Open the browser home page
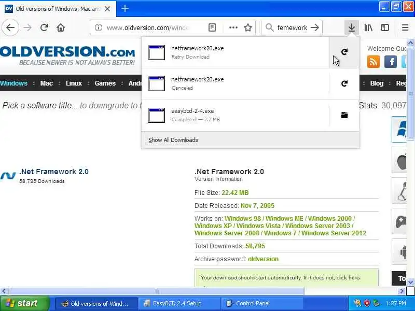This screenshot has height=311, width=415. [61, 27]
